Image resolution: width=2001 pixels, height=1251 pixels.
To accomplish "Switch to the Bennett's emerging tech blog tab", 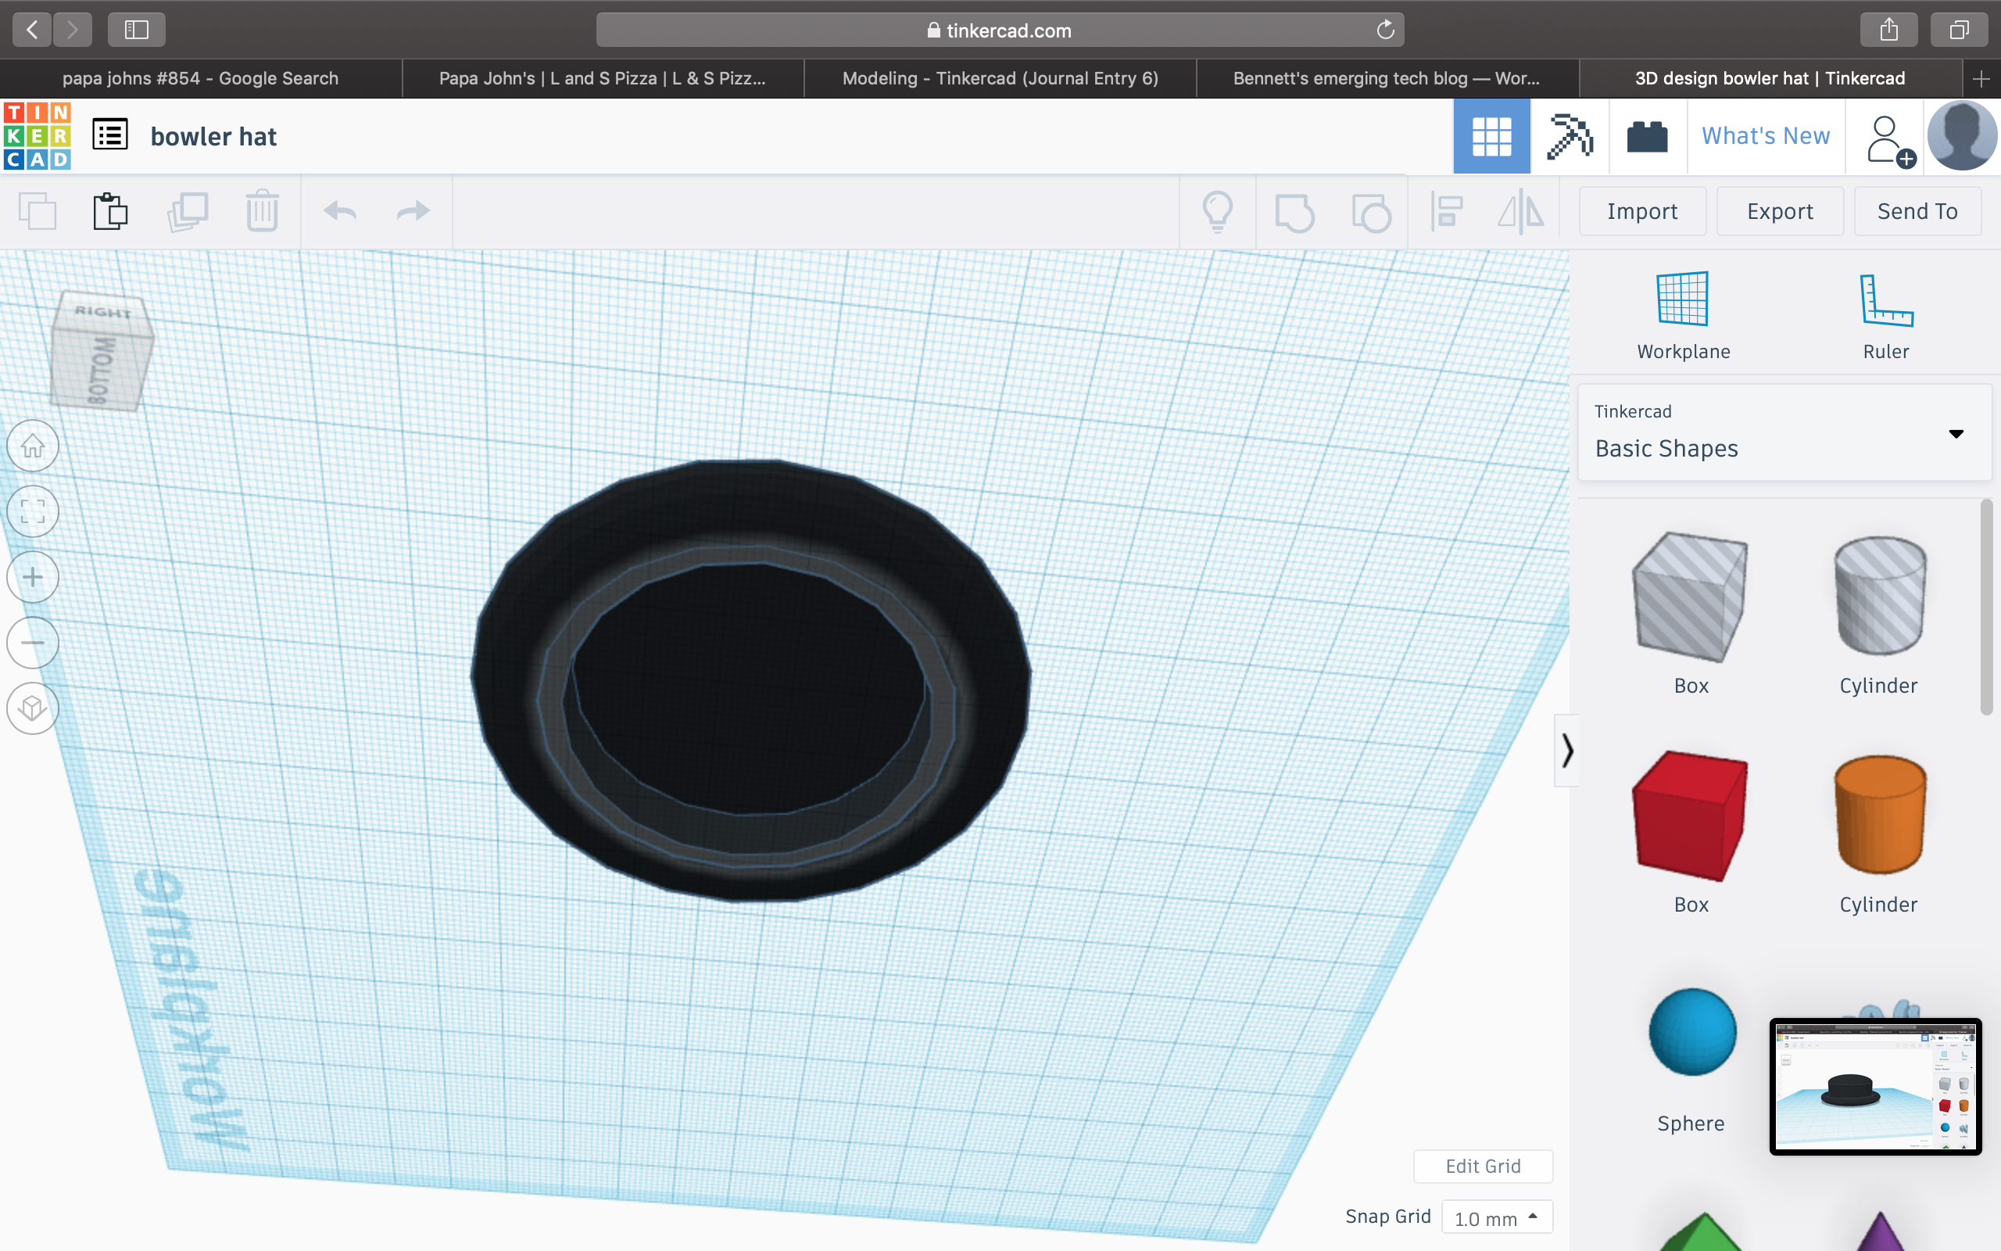I will click(1385, 79).
